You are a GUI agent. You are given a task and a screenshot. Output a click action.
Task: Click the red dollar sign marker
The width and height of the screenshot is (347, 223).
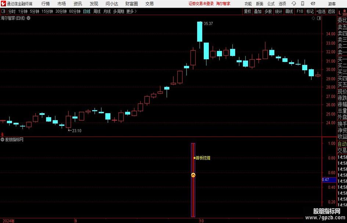point(2,134)
